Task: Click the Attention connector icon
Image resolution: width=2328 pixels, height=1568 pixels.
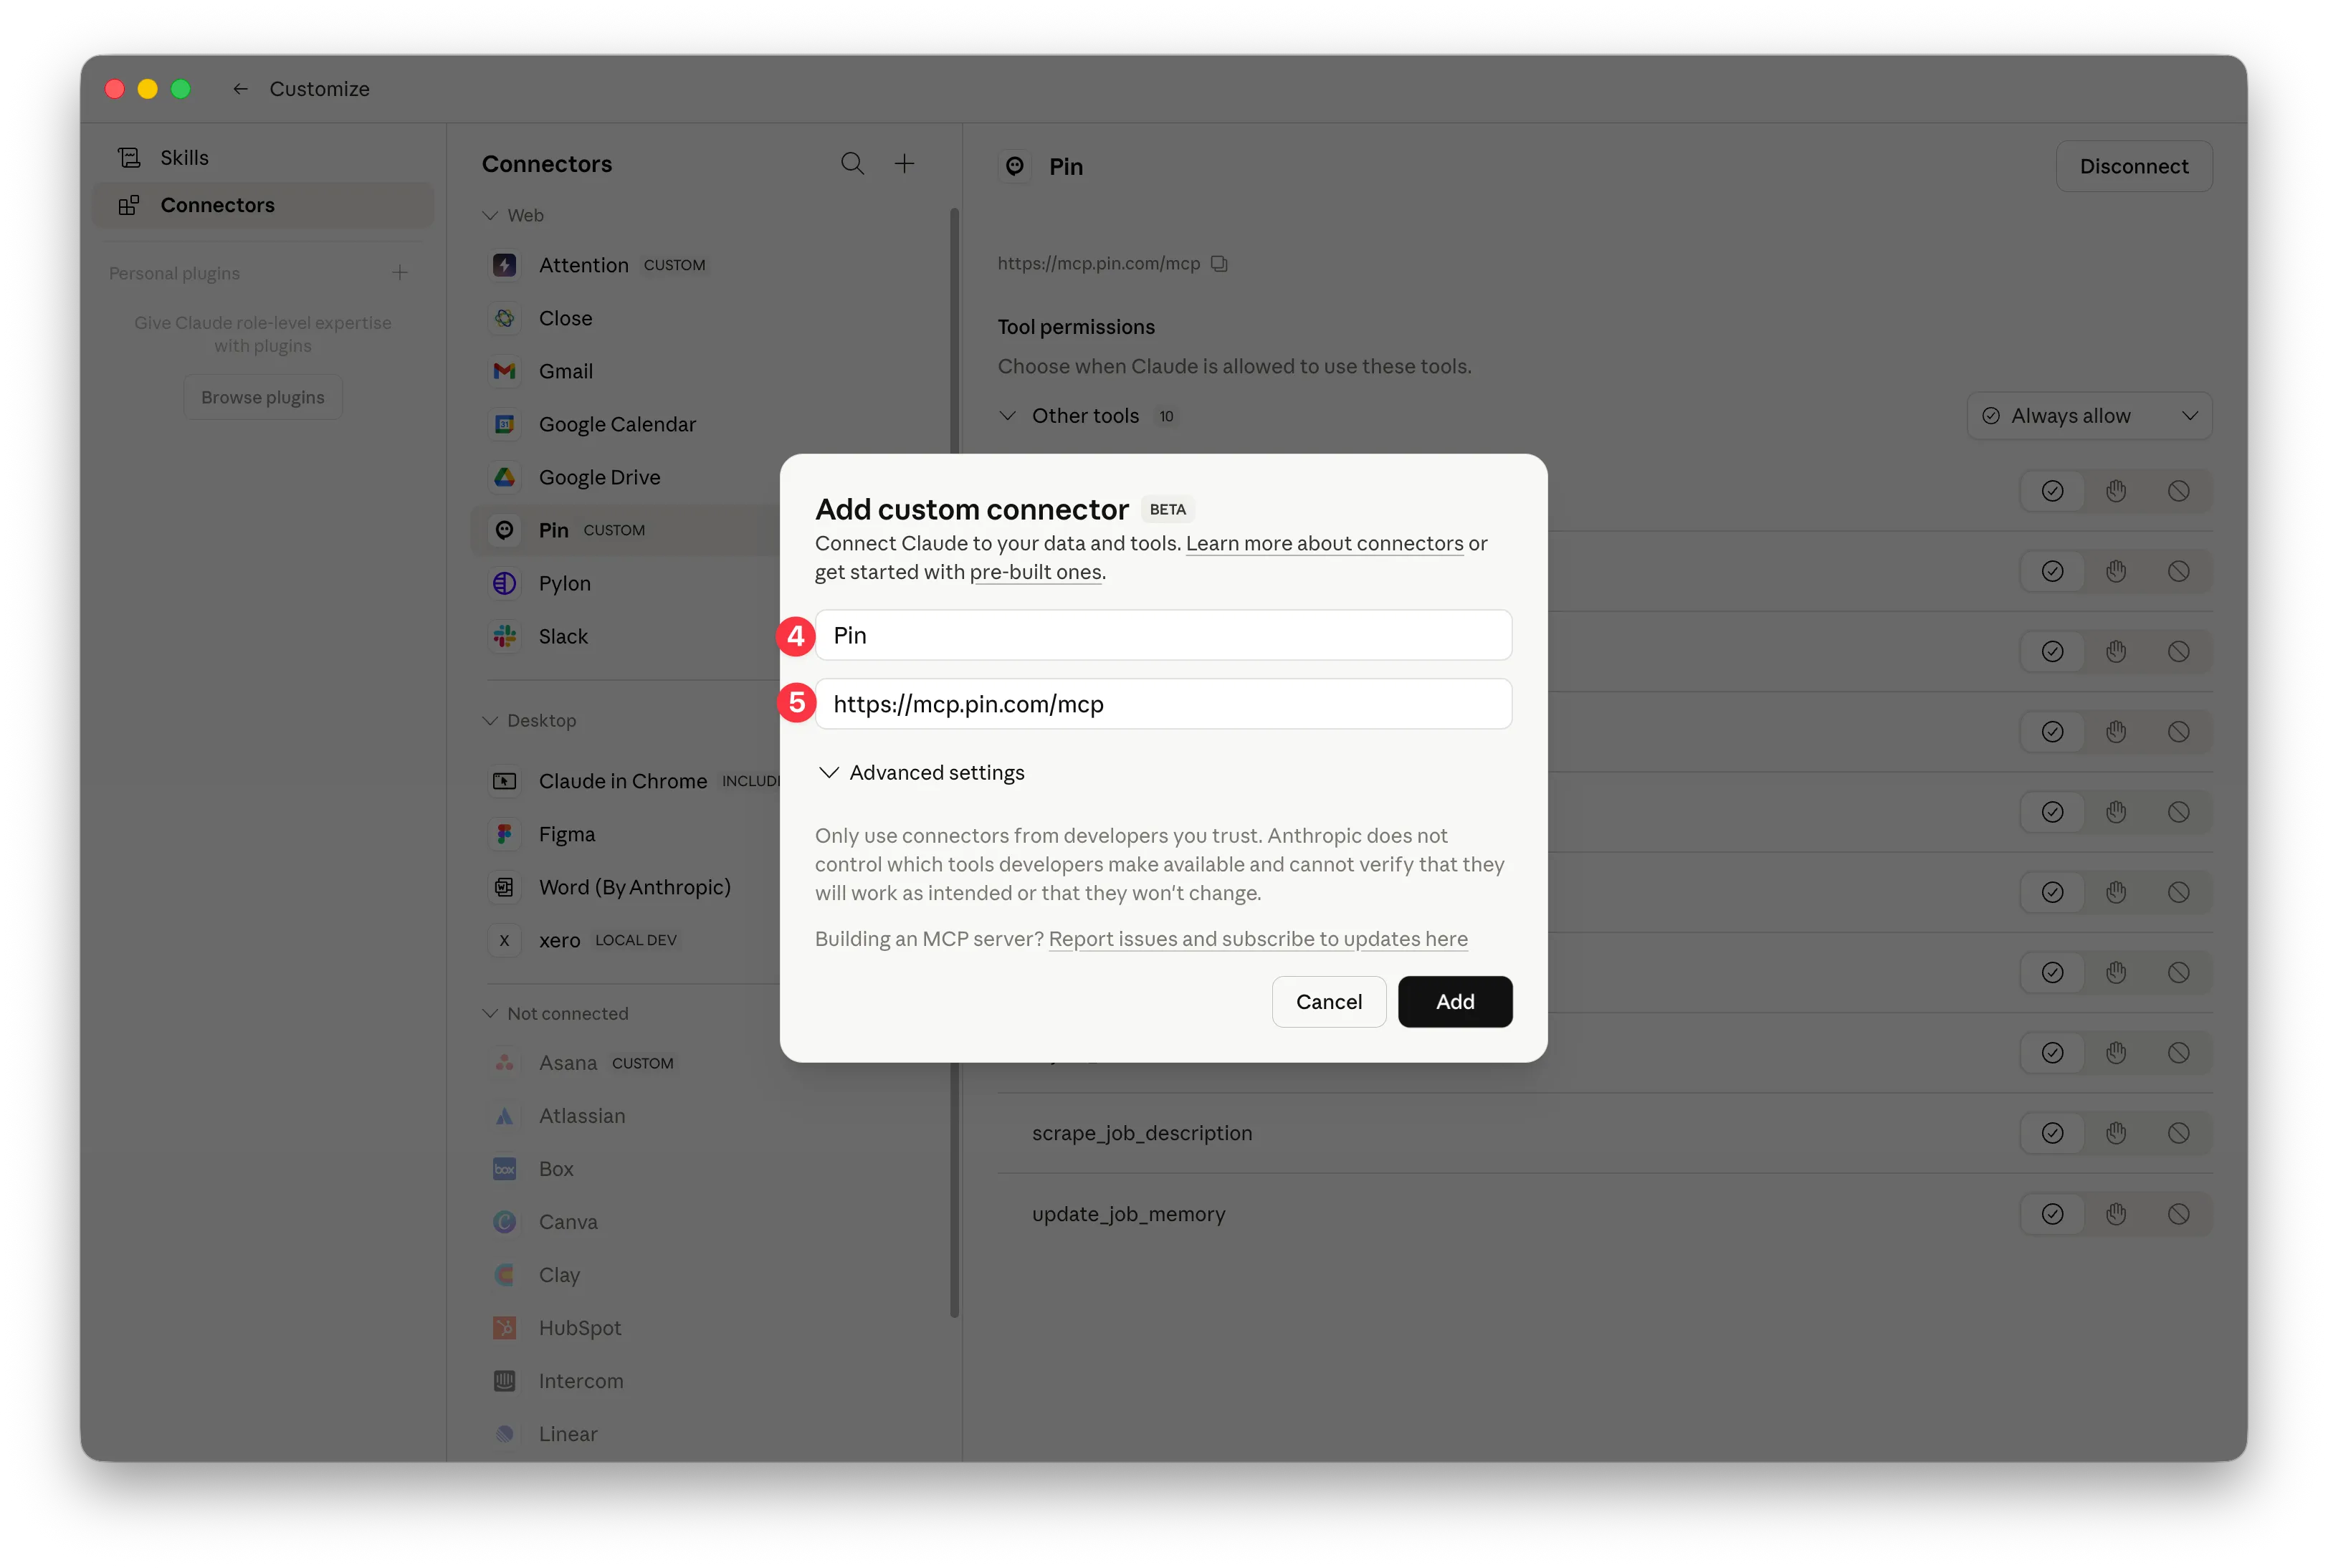Action: coord(505,265)
